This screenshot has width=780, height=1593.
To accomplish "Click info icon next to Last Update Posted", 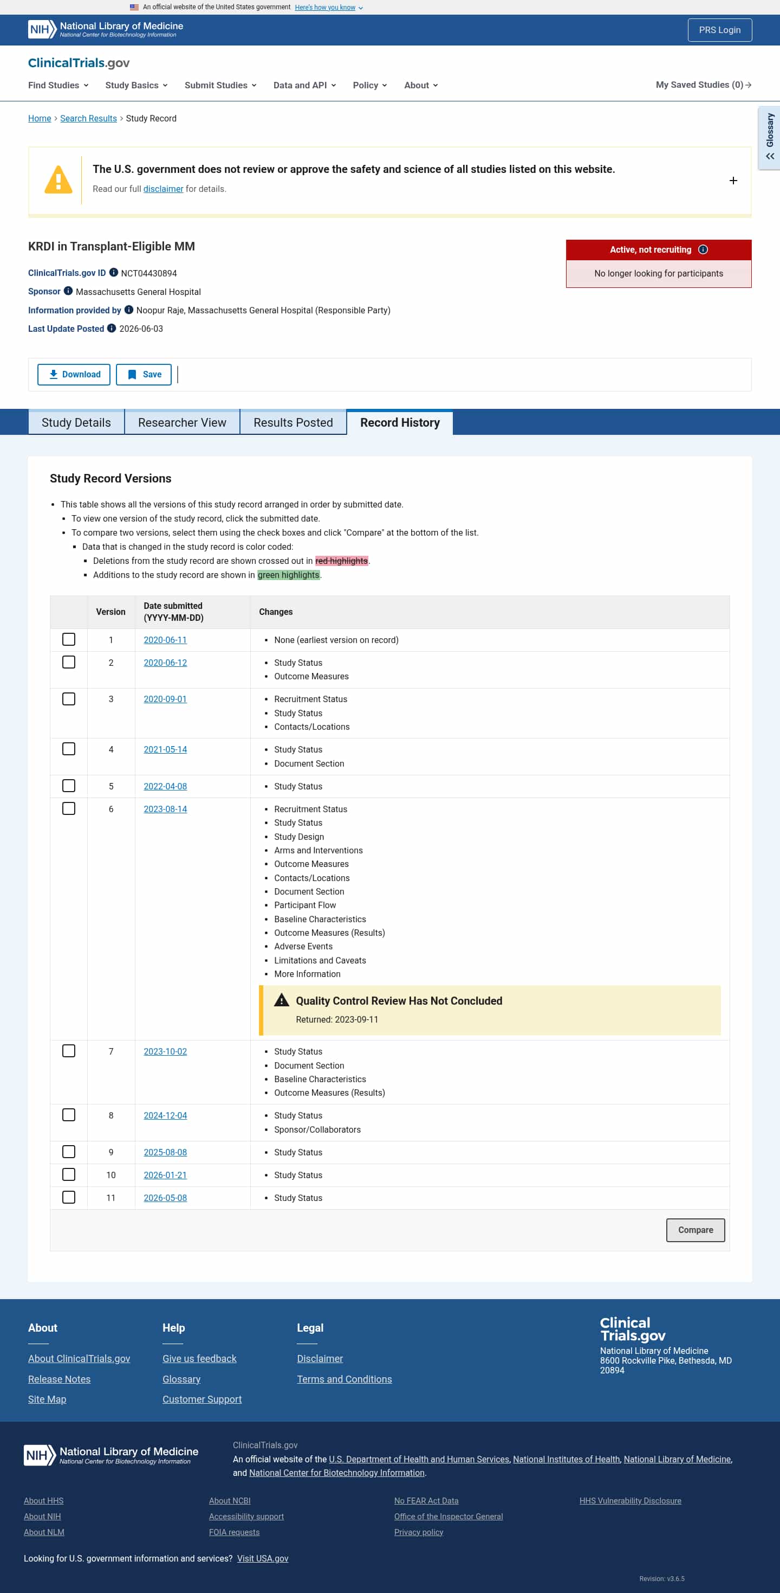I will [x=112, y=329].
